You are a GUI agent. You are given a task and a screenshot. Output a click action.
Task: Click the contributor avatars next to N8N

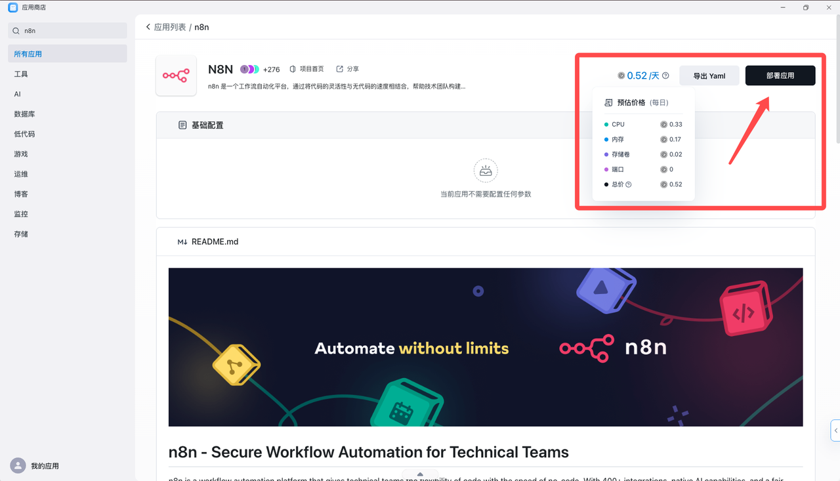[249, 69]
